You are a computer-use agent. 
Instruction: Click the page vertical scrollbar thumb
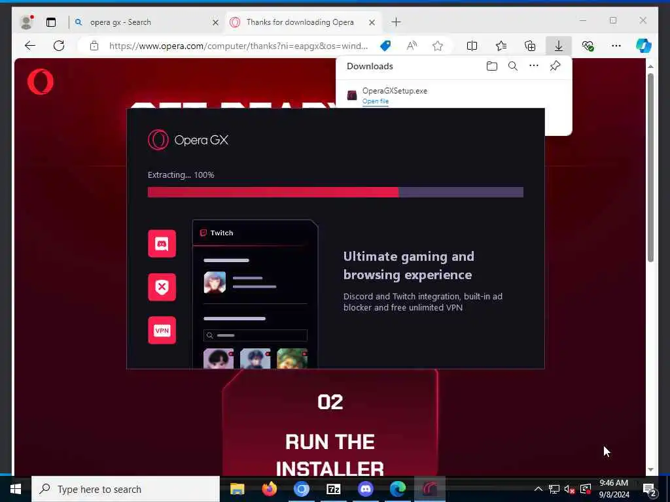coord(650,167)
